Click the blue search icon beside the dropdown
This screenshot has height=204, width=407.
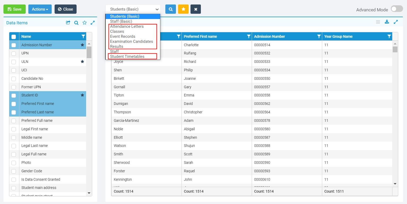pyautogui.click(x=170, y=9)
